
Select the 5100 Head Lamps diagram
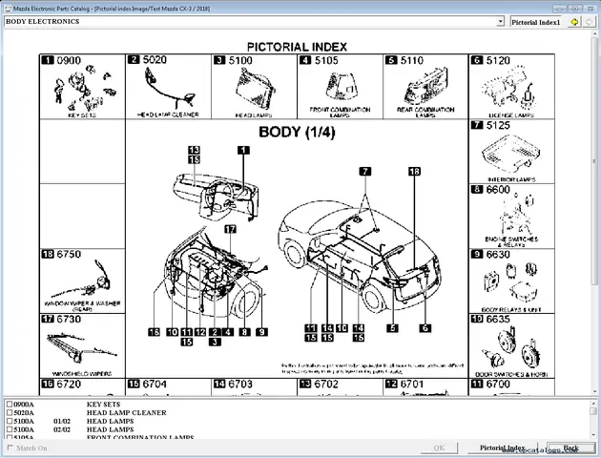(253, 87)
